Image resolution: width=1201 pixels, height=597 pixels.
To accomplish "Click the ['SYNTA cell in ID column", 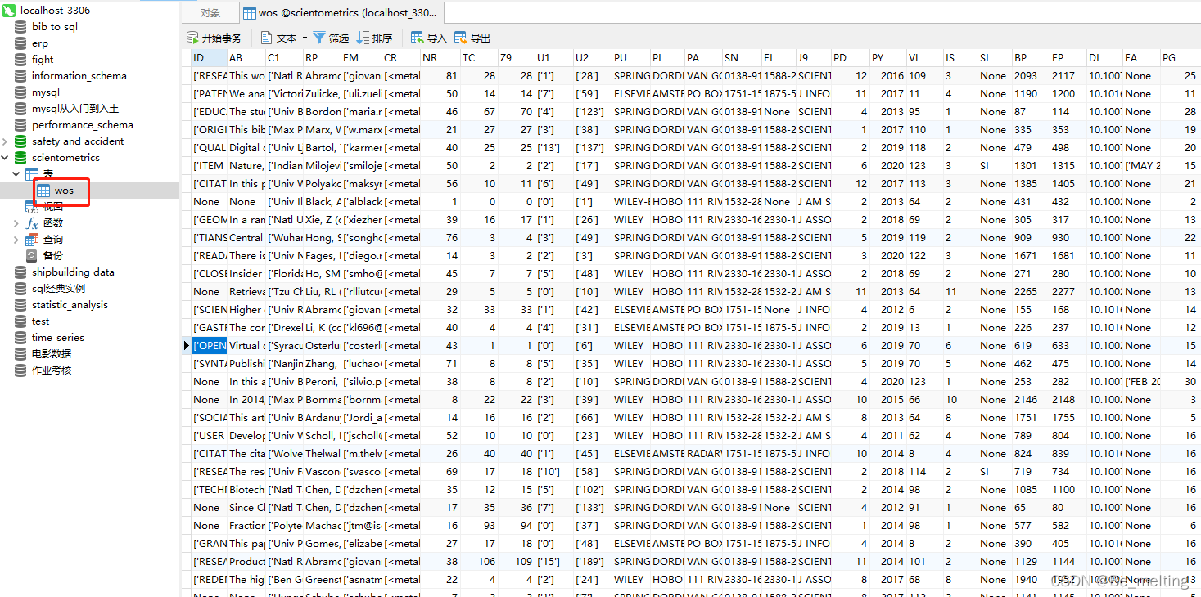I will [x=209, y=364].
